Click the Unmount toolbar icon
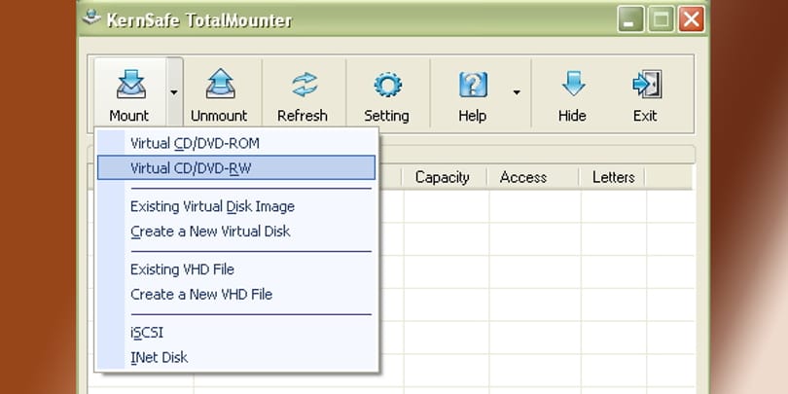The height and width of the screenshot is (394, 788). click(x=220, y=84)
